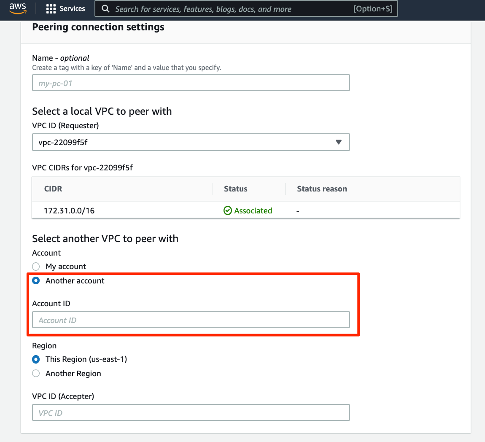Click the CIDR column header
The width and height of the screenshot is (485, 442).
(53, 189)
